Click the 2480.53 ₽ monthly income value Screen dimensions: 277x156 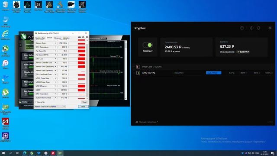173,47
